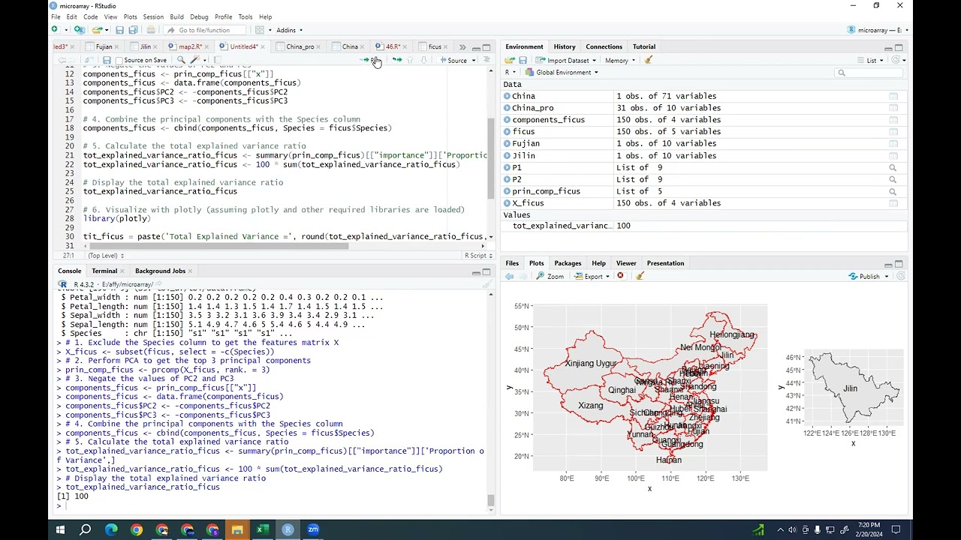961x540 pixels.
Task: Open the Connections tab
Action: (x=604, y=46)
